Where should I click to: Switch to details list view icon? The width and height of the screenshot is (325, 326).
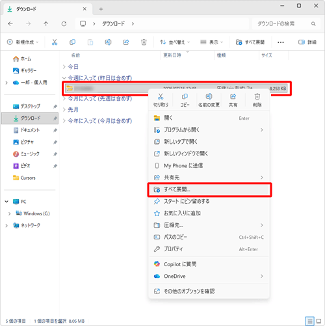coord(310,321)
